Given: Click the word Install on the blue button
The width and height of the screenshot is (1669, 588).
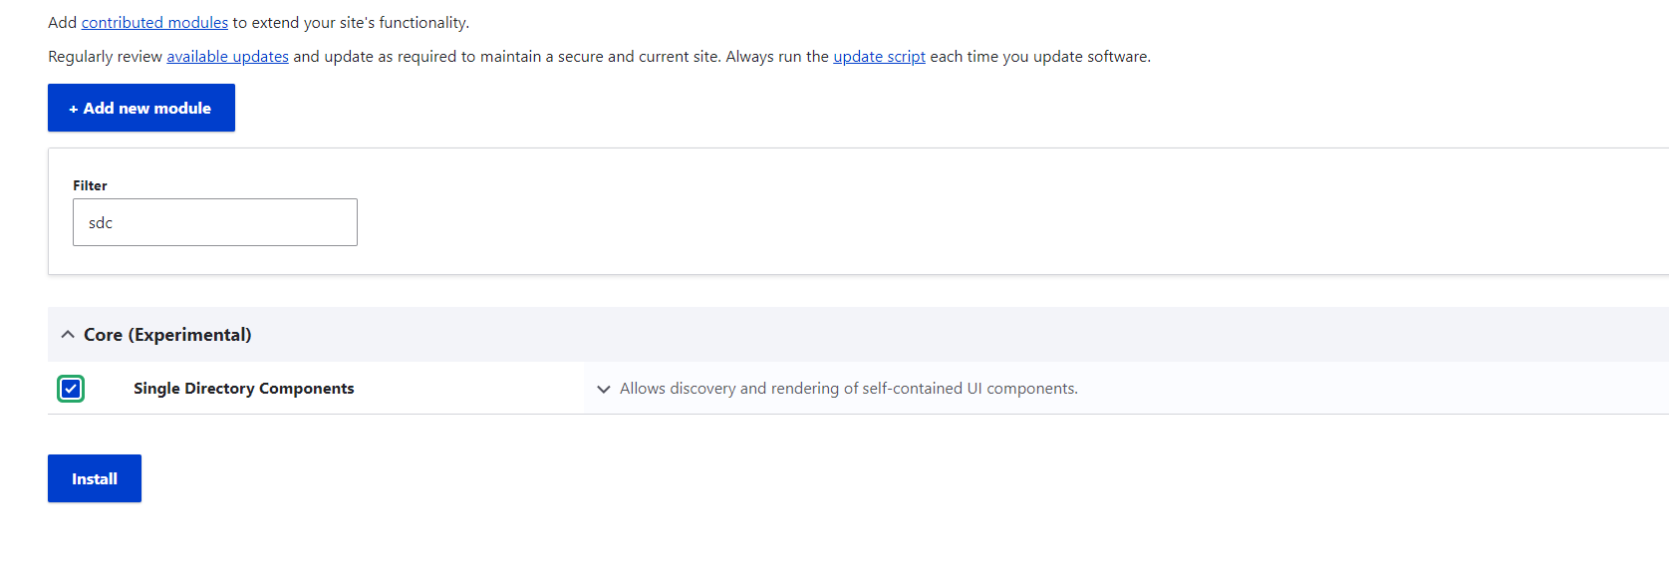Looking at the screenshot, I should pyautogui.click(x=95, y=479).
